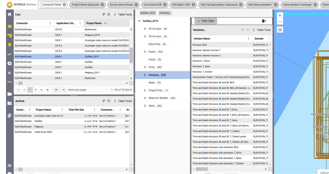
Task: Expand the Faults node in the tree
Action: tap(145, 52)
